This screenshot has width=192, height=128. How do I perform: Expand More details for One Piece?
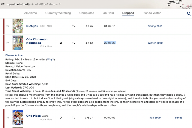coord(49,119)
